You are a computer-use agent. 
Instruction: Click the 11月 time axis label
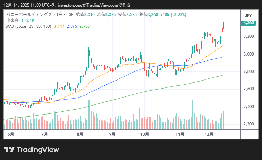click(180, 134)
